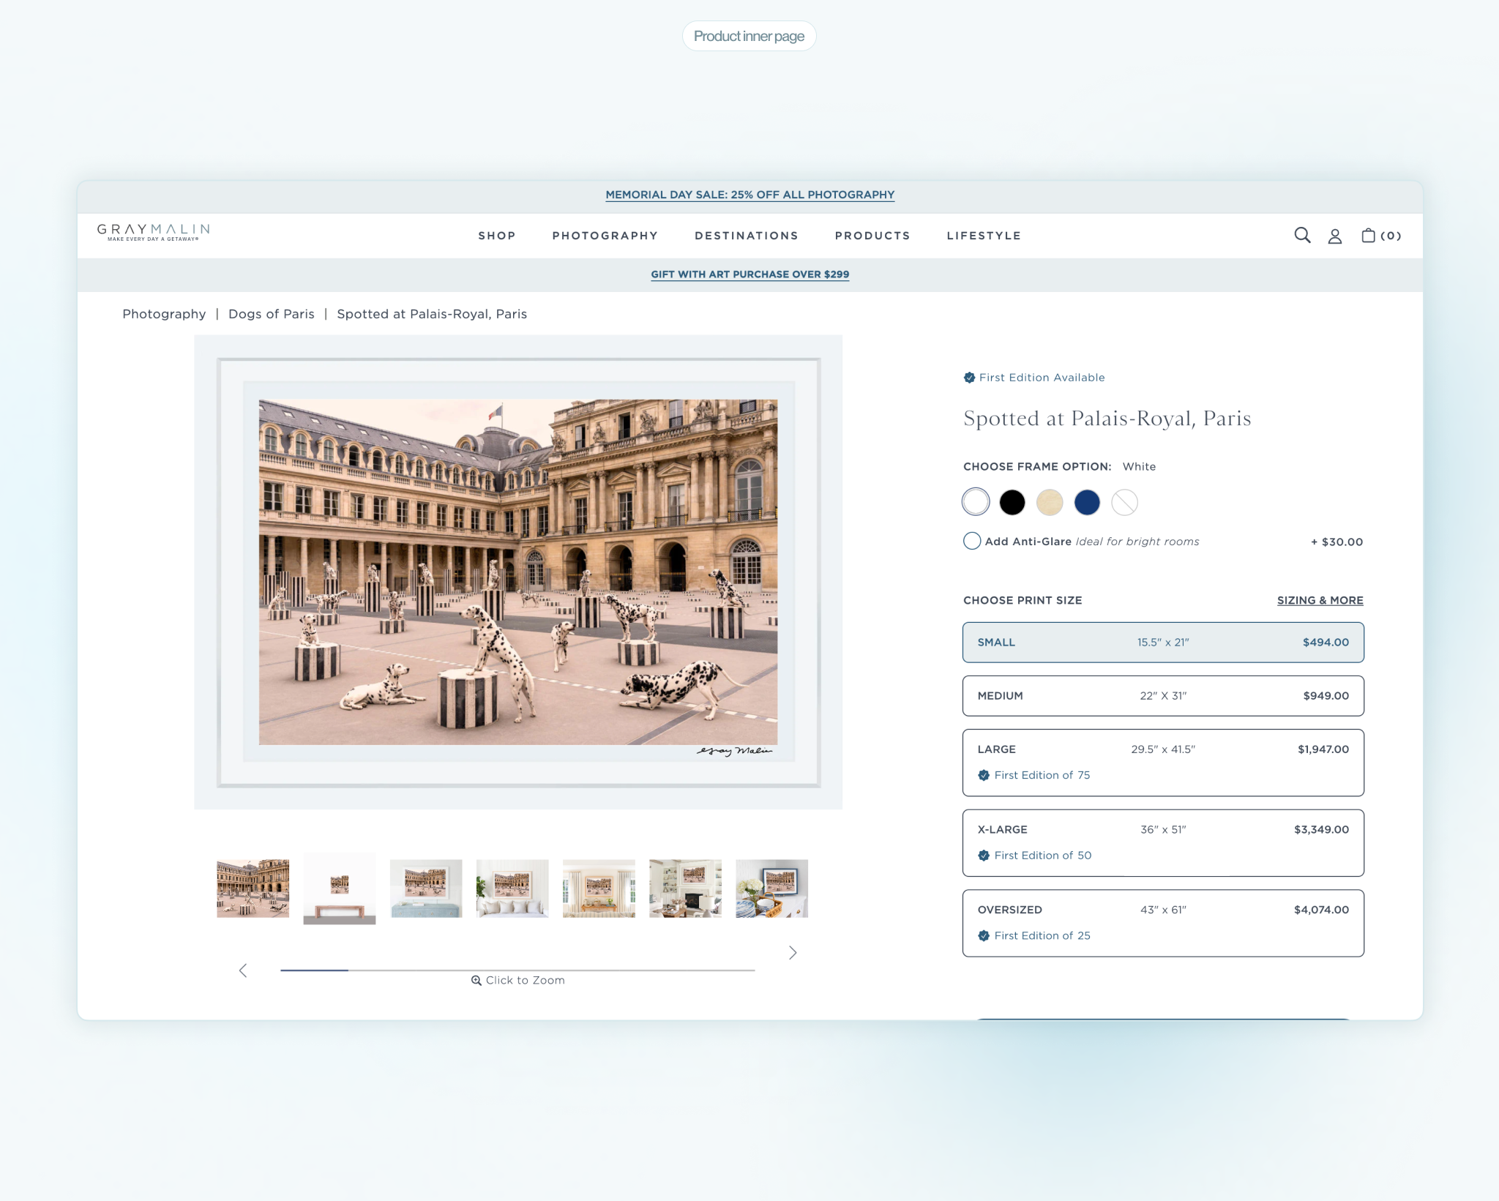Screen dimensions: 1499x1201
Task: Choose the Oversized 43" x 61" print size
Action: pos(1162,922)
